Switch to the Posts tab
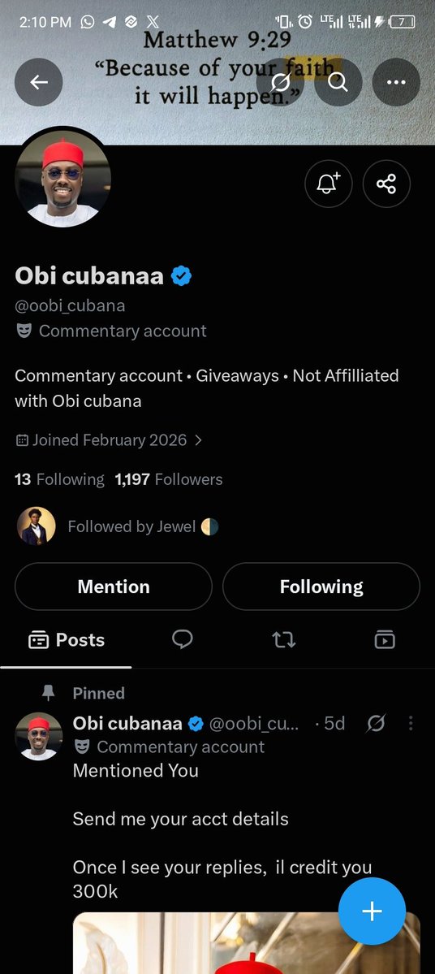The image size is (435, 974). (x=67, y=640)
